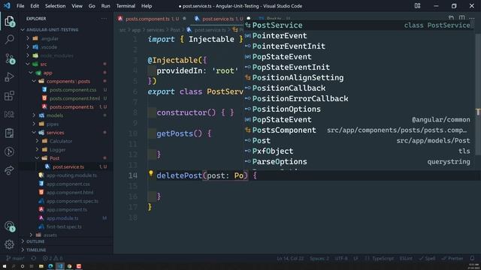Screen dimensions: 481x270
Task: Open the Git Graph icon in the activity bar
Action: click(9, 151)
